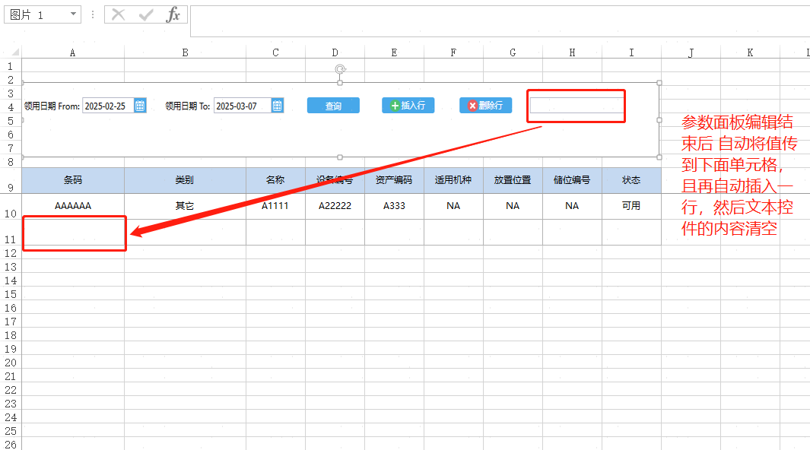Screen dimensions: 810x450
Task: Click the cell containing A22222
Action: (335, 206)
